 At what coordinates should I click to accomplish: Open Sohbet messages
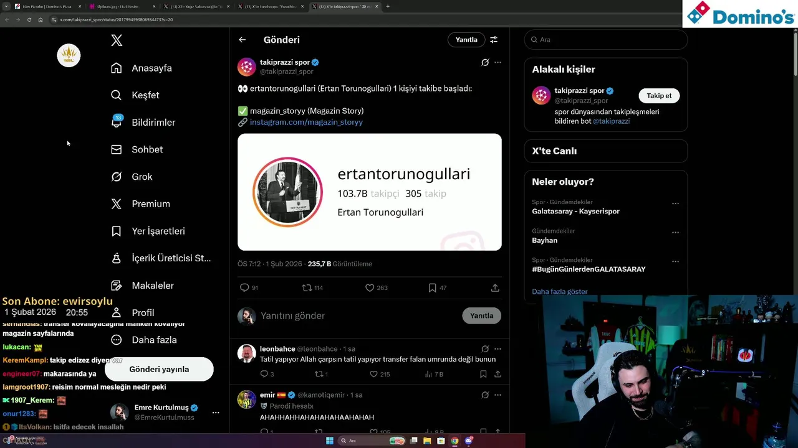click(x=137, y=149)
